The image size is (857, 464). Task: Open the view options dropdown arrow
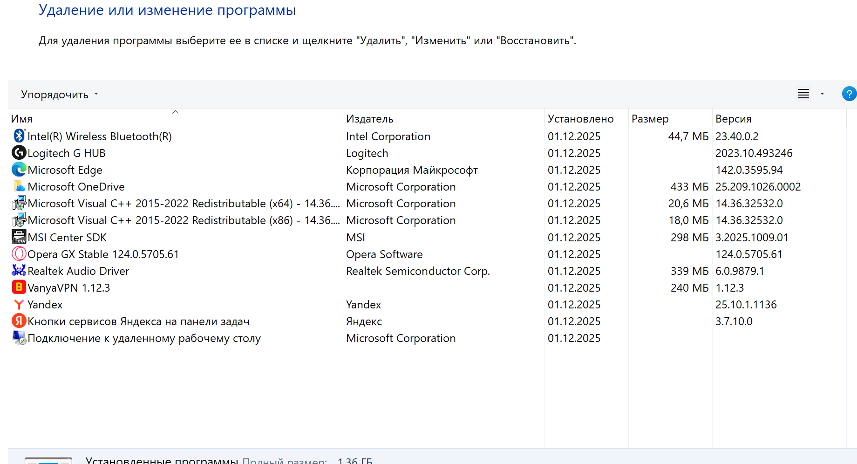(822, 94)
